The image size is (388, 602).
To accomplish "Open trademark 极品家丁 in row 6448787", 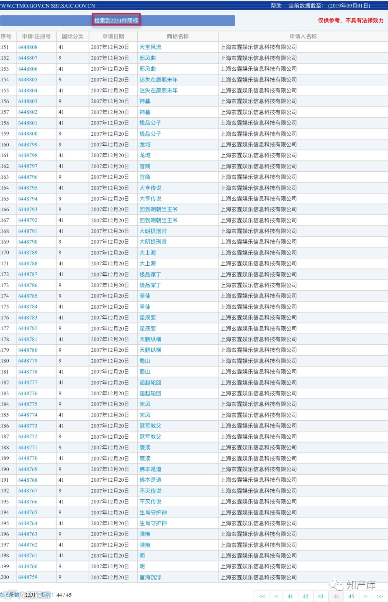I will 151,274.
